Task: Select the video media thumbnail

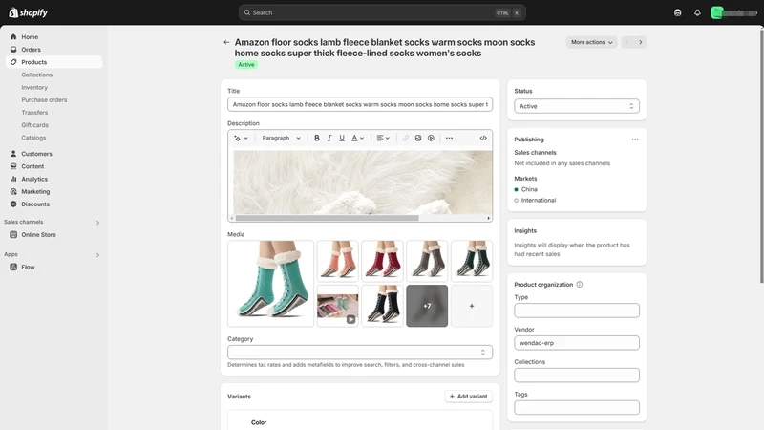Action: pos(338,306)
